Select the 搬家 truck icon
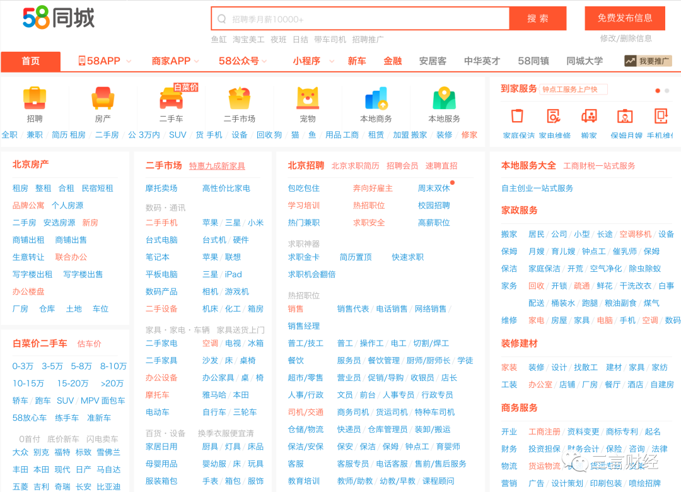Viewport: 681px width, 492px height. coord(589,116)
